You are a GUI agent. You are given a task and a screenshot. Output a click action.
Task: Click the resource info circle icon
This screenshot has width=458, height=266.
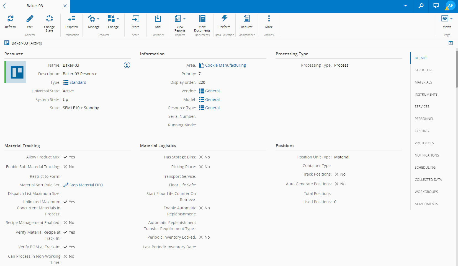tap(127, 65)
